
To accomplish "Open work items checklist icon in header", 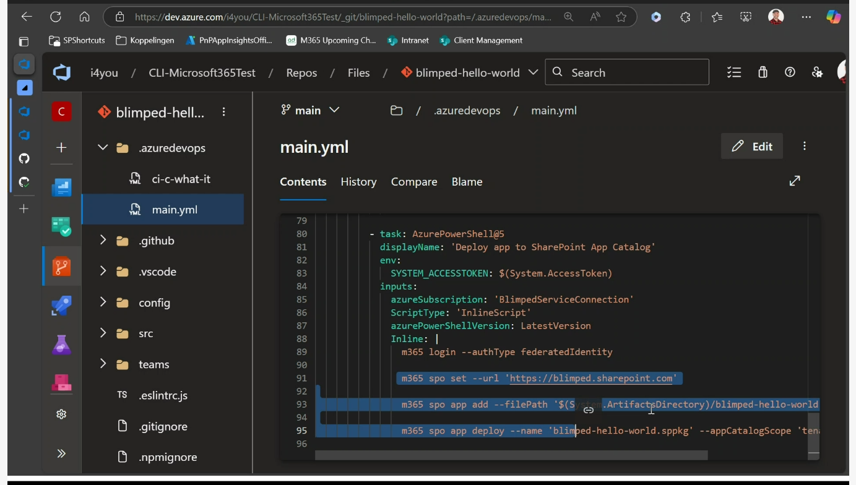I will coord(734,72).
